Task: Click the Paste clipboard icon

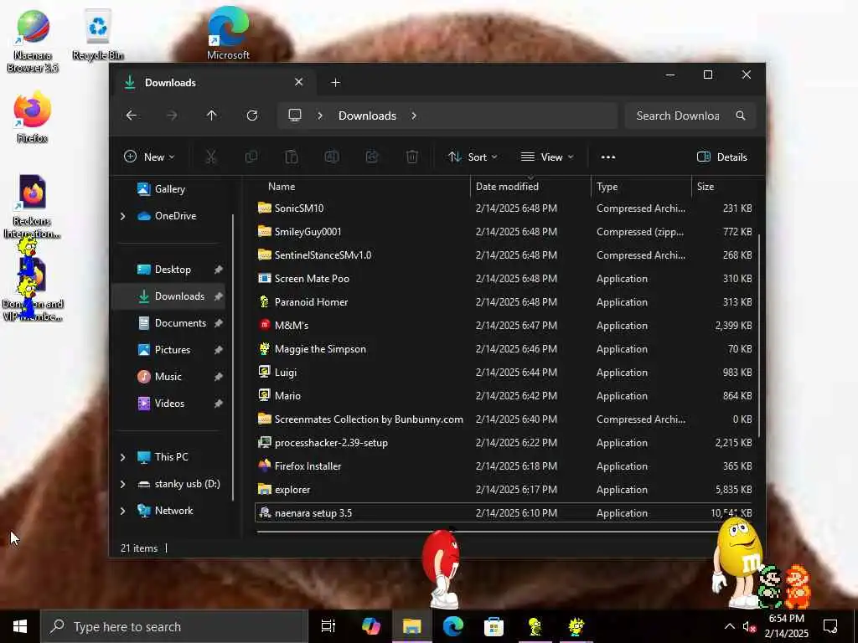Action: tap(291, 157)
